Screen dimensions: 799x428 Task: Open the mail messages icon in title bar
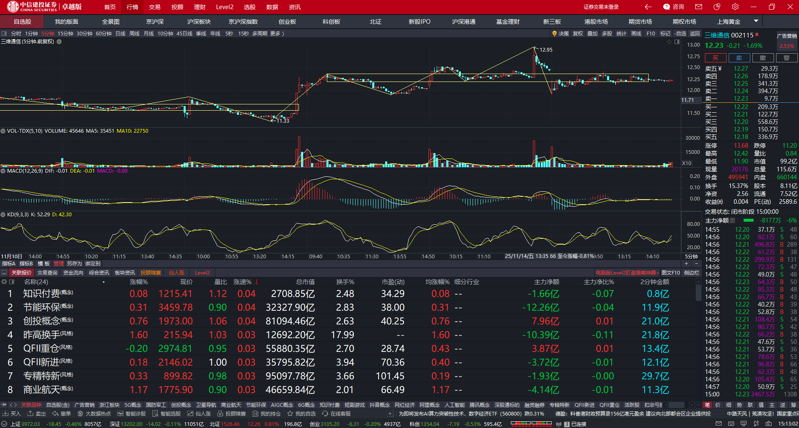(x=699, y=7)
